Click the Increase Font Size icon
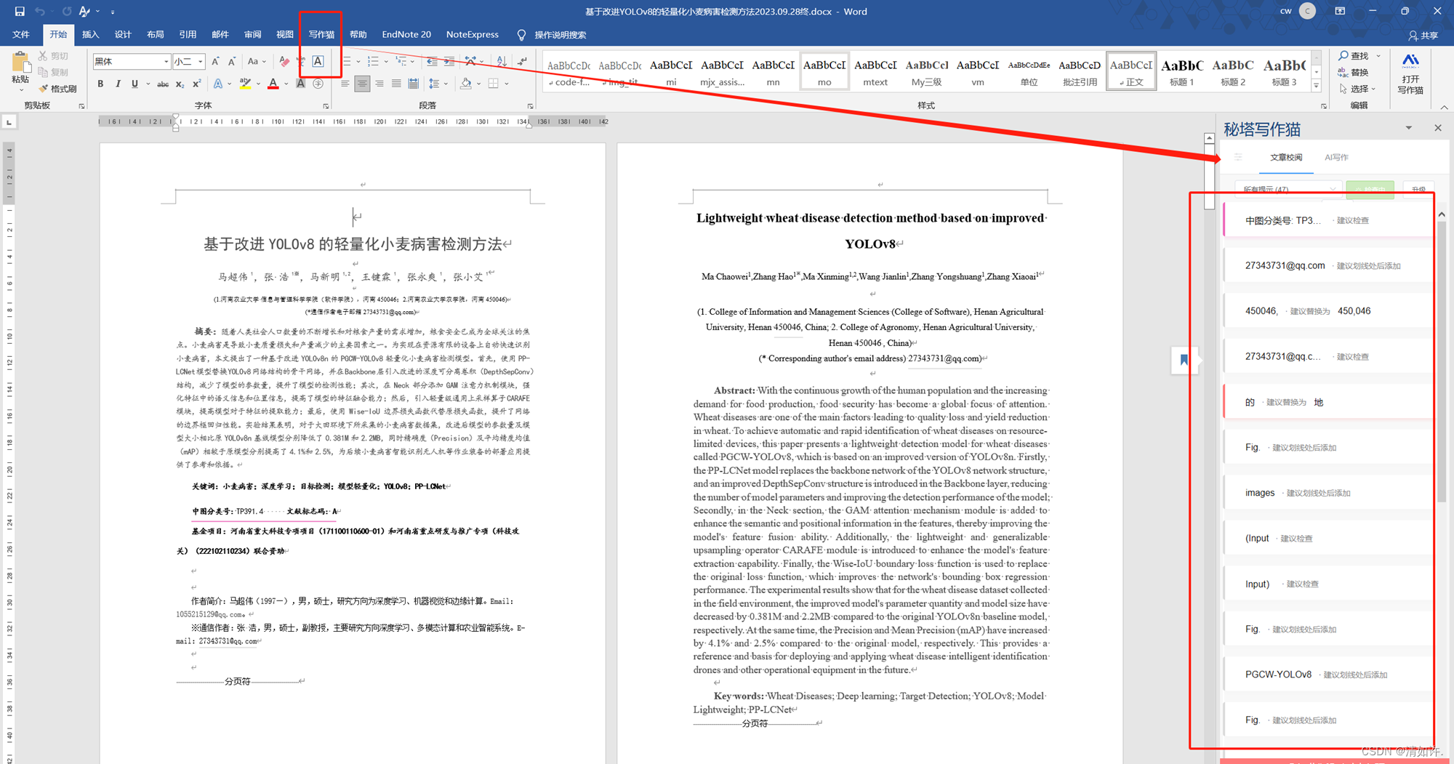This screenshot has width=1454, height=764. [x=215, y=62]
